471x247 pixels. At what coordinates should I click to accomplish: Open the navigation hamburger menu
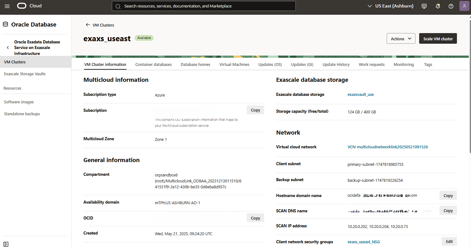click(7, 6)
